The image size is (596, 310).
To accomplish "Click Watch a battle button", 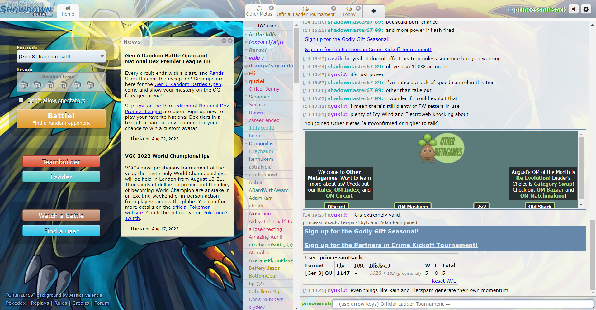I will point(61,216).
